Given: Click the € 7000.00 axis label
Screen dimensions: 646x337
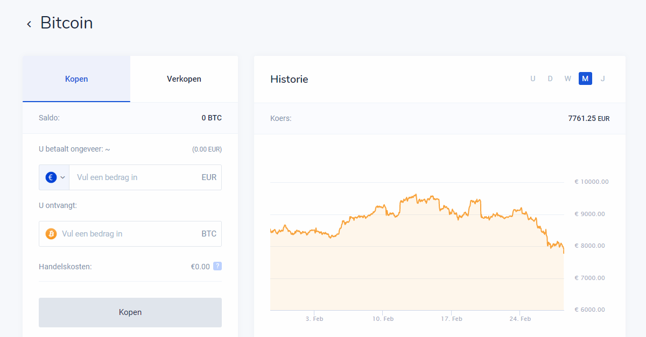Looking at the screenshot, I should [x=590, y=278].
